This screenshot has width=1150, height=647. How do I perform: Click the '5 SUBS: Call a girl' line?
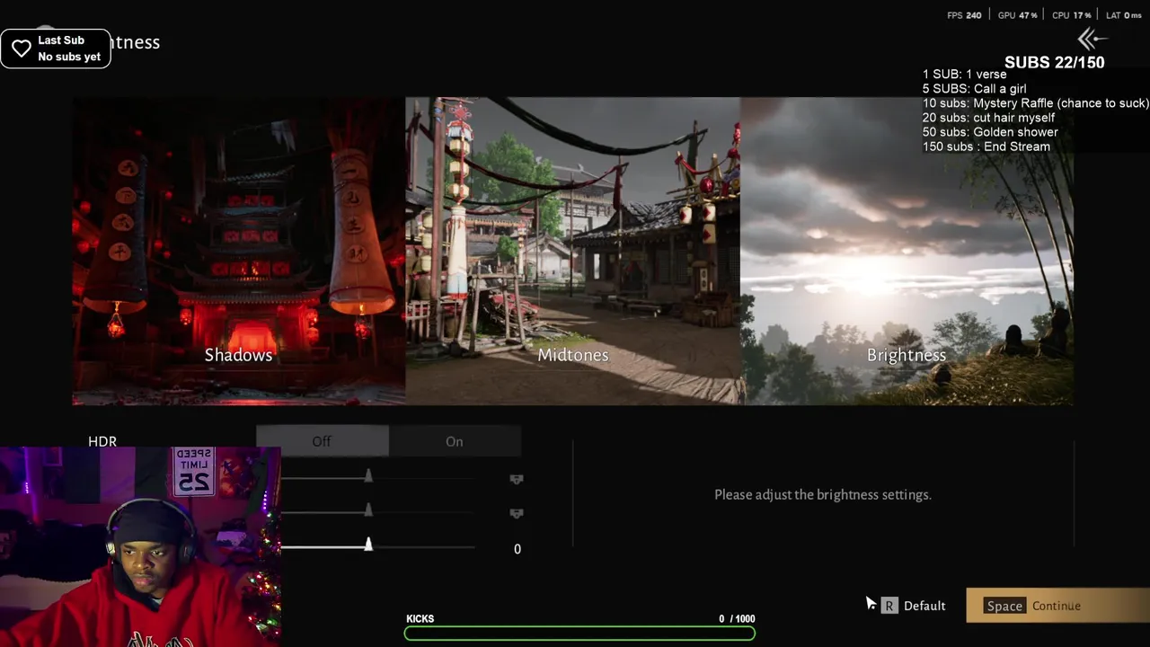(x=974, y=89)
